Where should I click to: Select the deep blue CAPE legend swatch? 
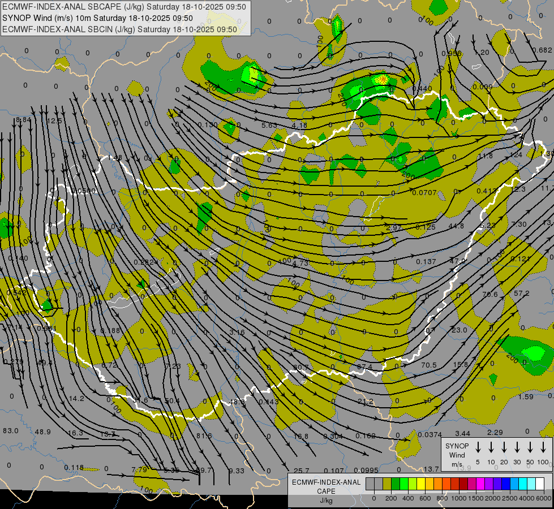pos(505,484)
